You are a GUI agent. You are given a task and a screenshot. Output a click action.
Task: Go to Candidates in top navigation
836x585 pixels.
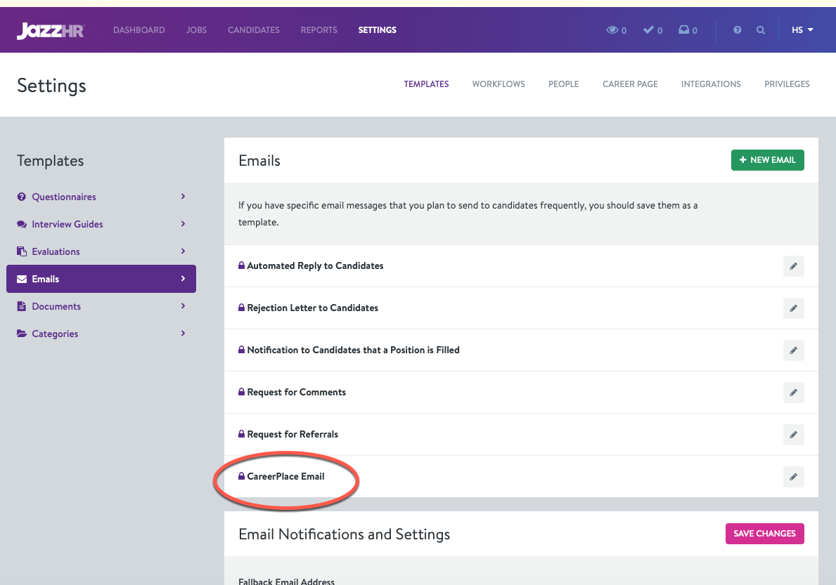click(x=253, y=30)
